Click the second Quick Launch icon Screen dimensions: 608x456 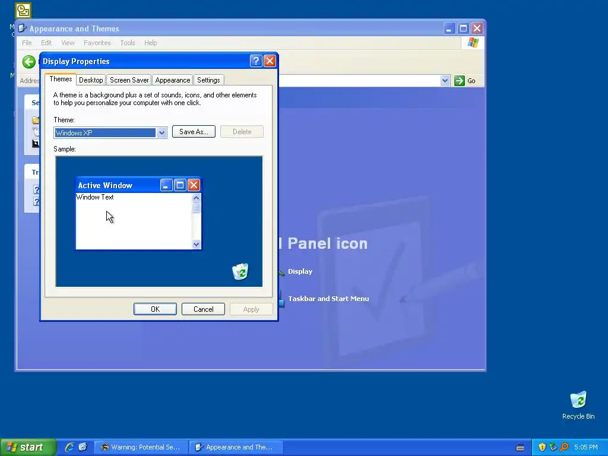tap(83, 447)
